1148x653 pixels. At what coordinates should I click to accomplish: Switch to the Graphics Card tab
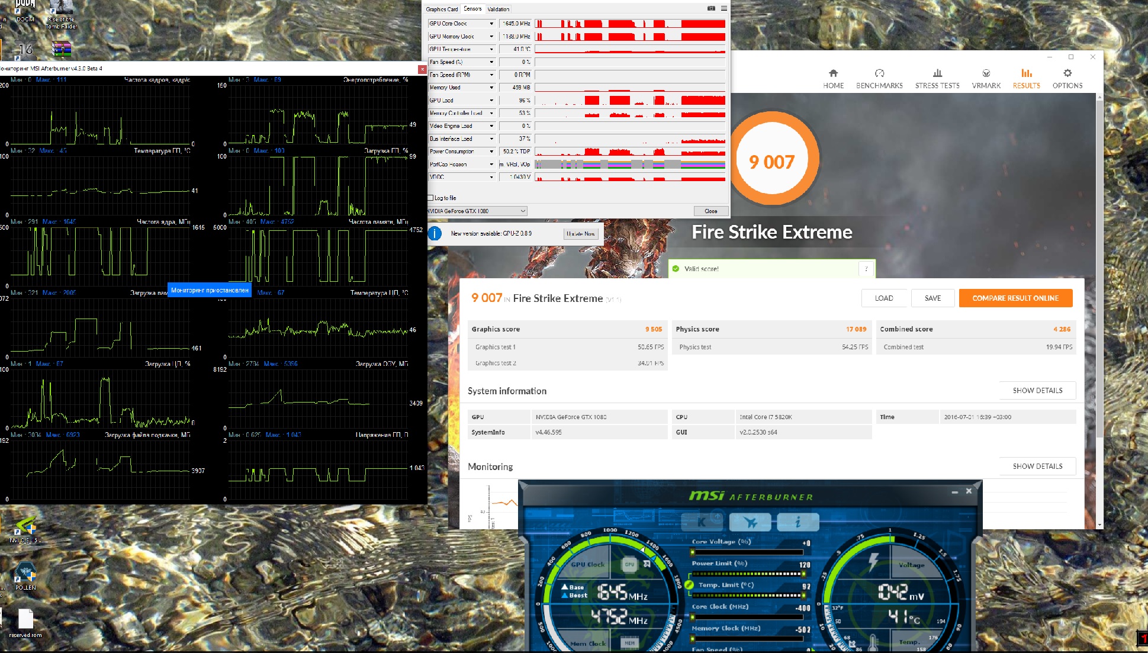point(442,9)
